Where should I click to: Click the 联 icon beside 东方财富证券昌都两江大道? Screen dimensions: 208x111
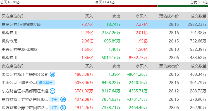52,91
